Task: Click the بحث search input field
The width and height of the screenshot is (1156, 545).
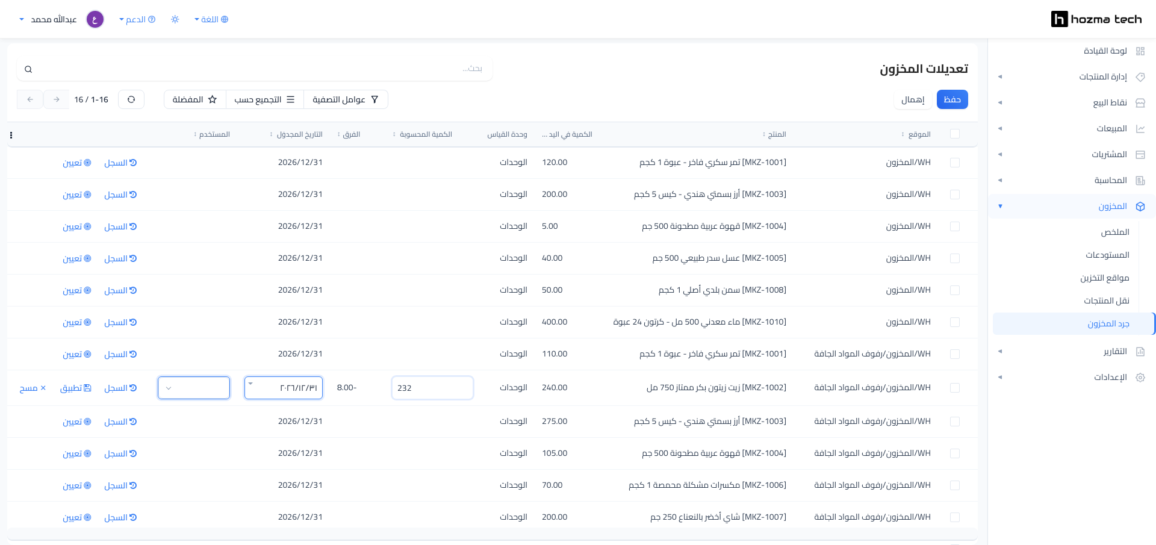Action: coord(255,69)
